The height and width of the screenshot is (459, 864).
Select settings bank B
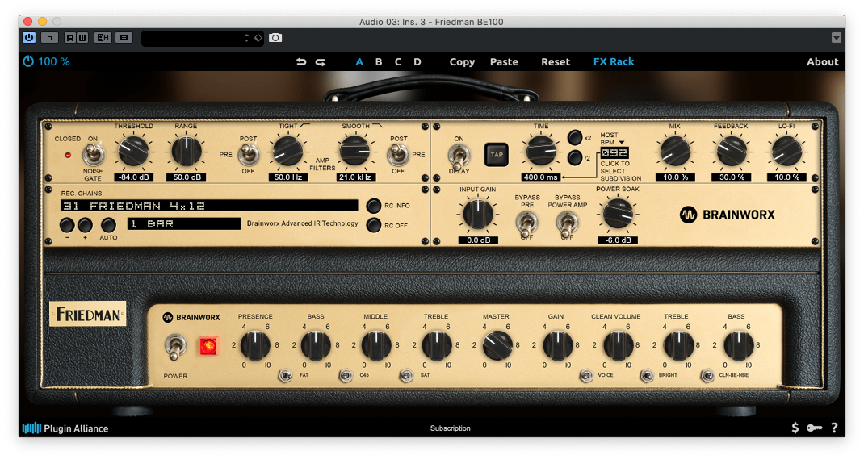pos(379,61)
